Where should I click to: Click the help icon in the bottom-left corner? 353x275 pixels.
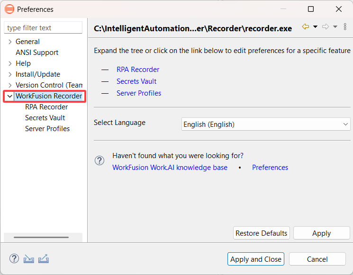(x=14, y=258)
